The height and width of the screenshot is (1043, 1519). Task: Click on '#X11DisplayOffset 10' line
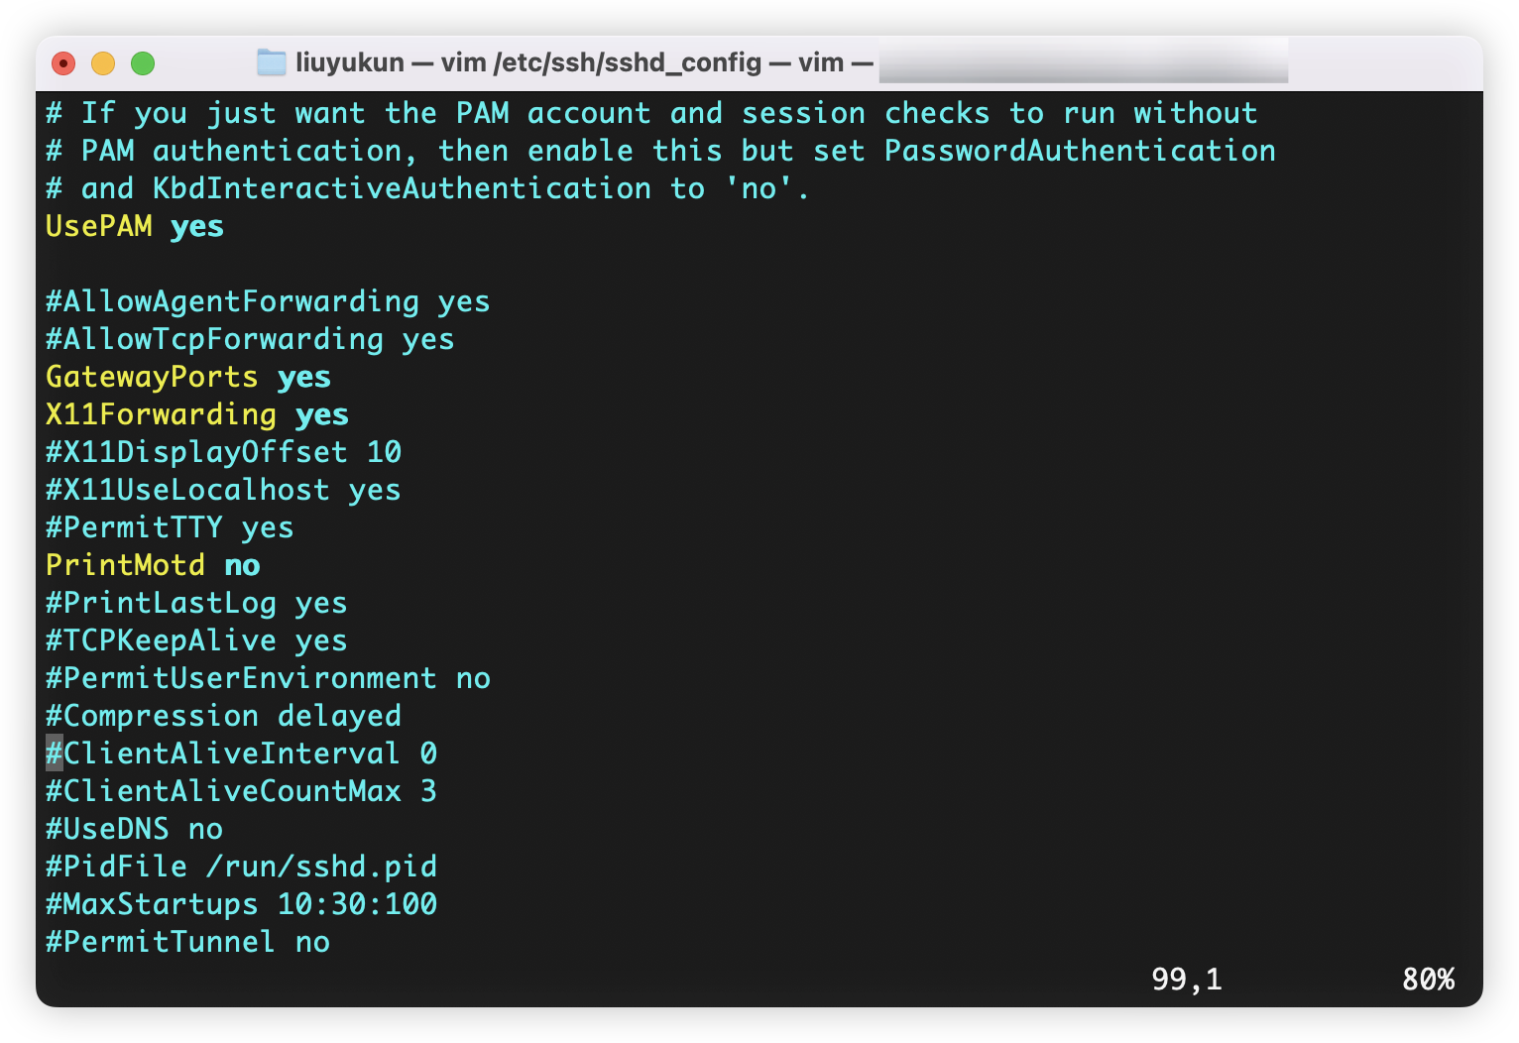[x=223, y=453]
